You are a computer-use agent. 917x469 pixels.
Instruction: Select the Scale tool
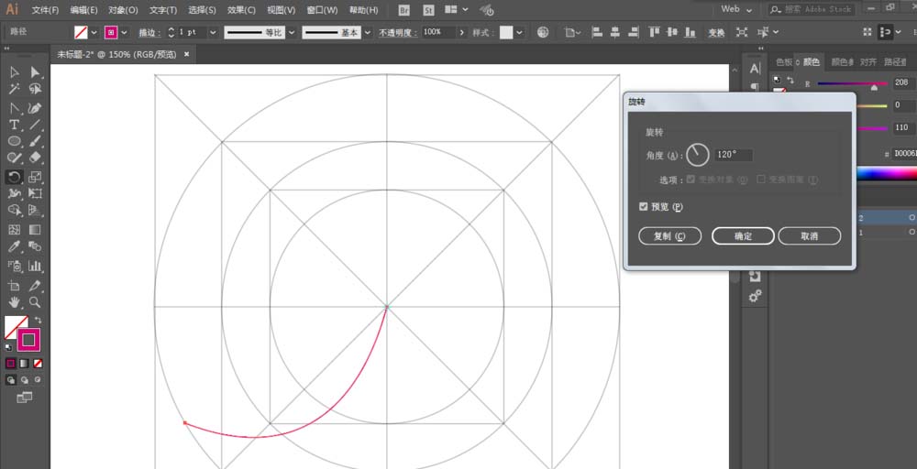35,177
